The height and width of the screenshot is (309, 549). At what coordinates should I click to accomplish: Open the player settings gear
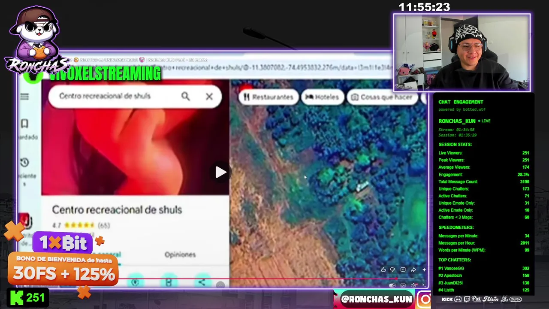[414, 285]
